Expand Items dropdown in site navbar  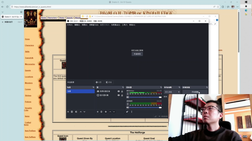pos(62,18)
